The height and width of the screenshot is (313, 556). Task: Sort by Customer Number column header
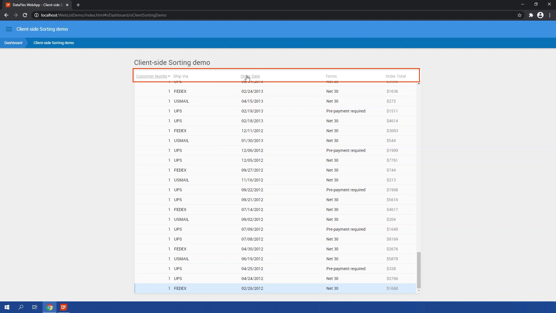click(x=152, y=76)
